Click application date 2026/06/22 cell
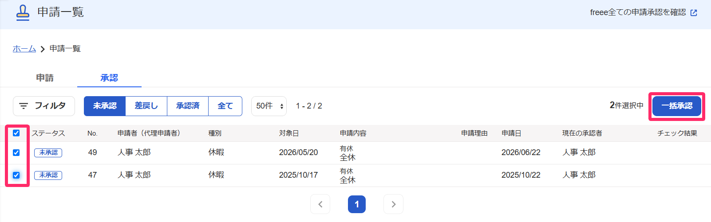711x222 pixels. (x=521, y=152)
